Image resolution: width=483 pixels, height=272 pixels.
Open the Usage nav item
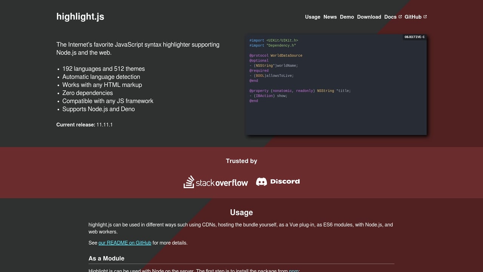point(312,17)
